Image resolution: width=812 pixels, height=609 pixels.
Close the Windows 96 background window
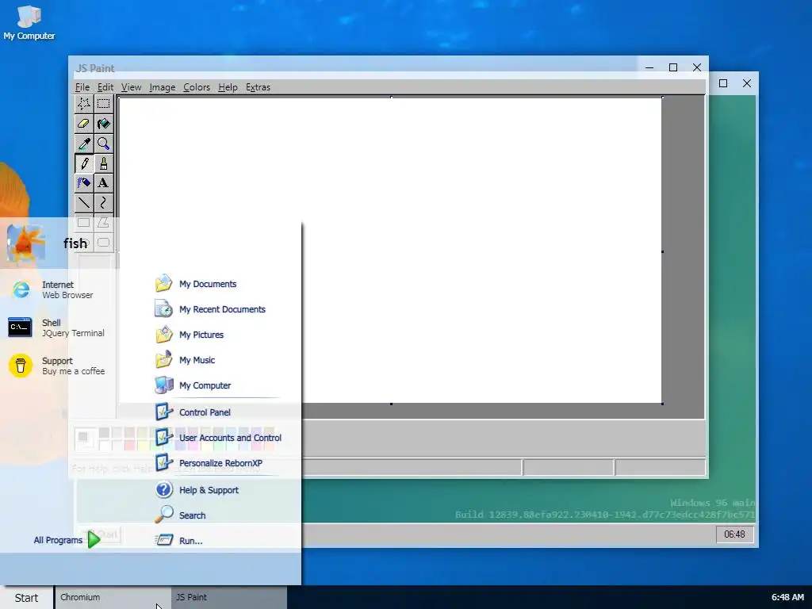pos(747,82)
